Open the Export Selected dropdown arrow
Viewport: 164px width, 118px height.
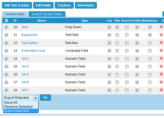36,98
